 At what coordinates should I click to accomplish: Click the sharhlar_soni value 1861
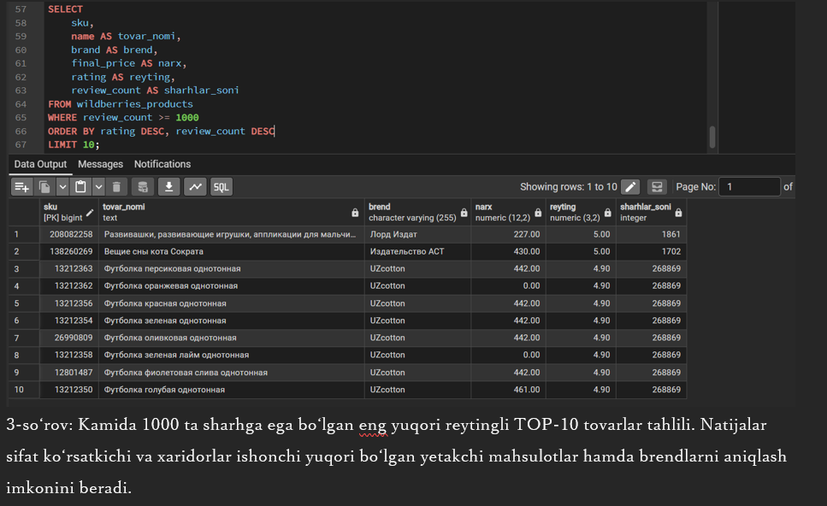(x=651, y=234)
